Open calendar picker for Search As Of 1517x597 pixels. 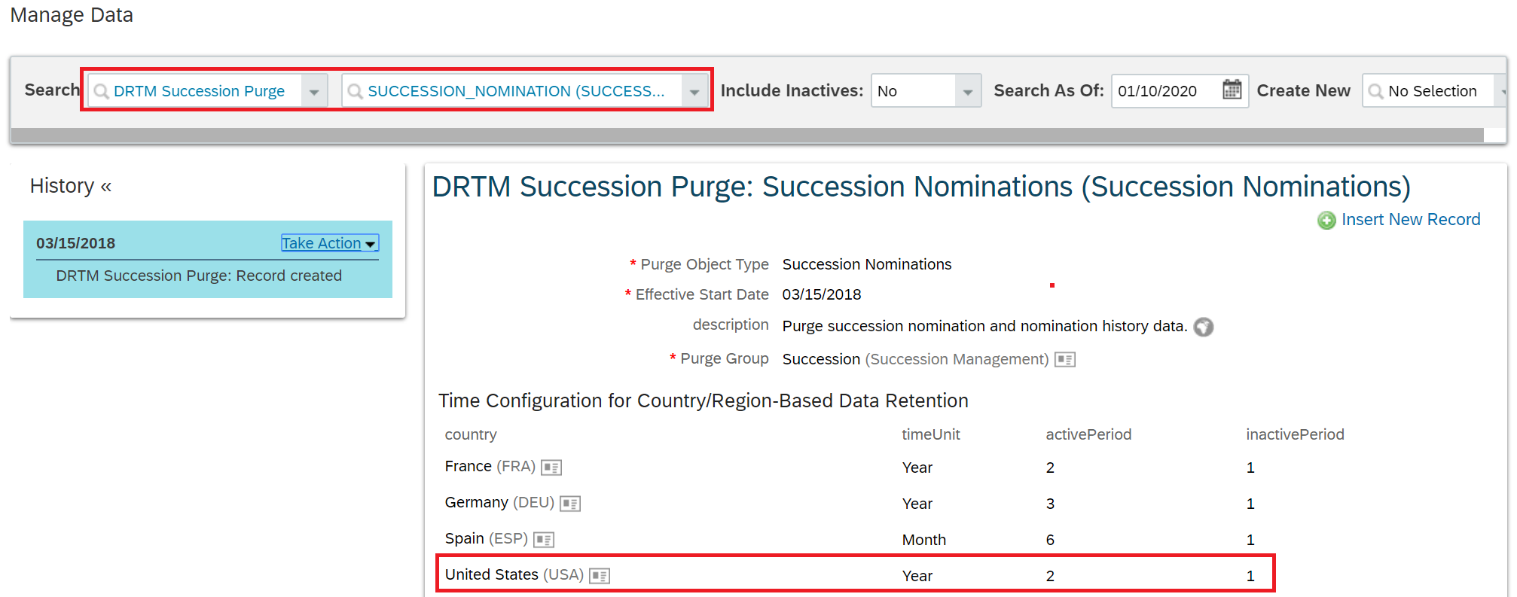click(x=1232, y=90)
